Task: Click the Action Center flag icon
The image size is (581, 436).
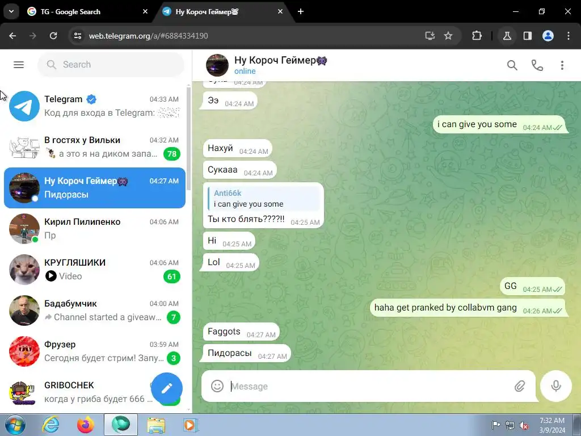Action: point(496,425)
